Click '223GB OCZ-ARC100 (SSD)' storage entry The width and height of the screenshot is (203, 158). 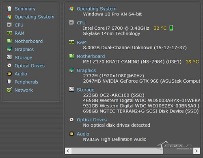pyautogui.click(x=114, y=95)
